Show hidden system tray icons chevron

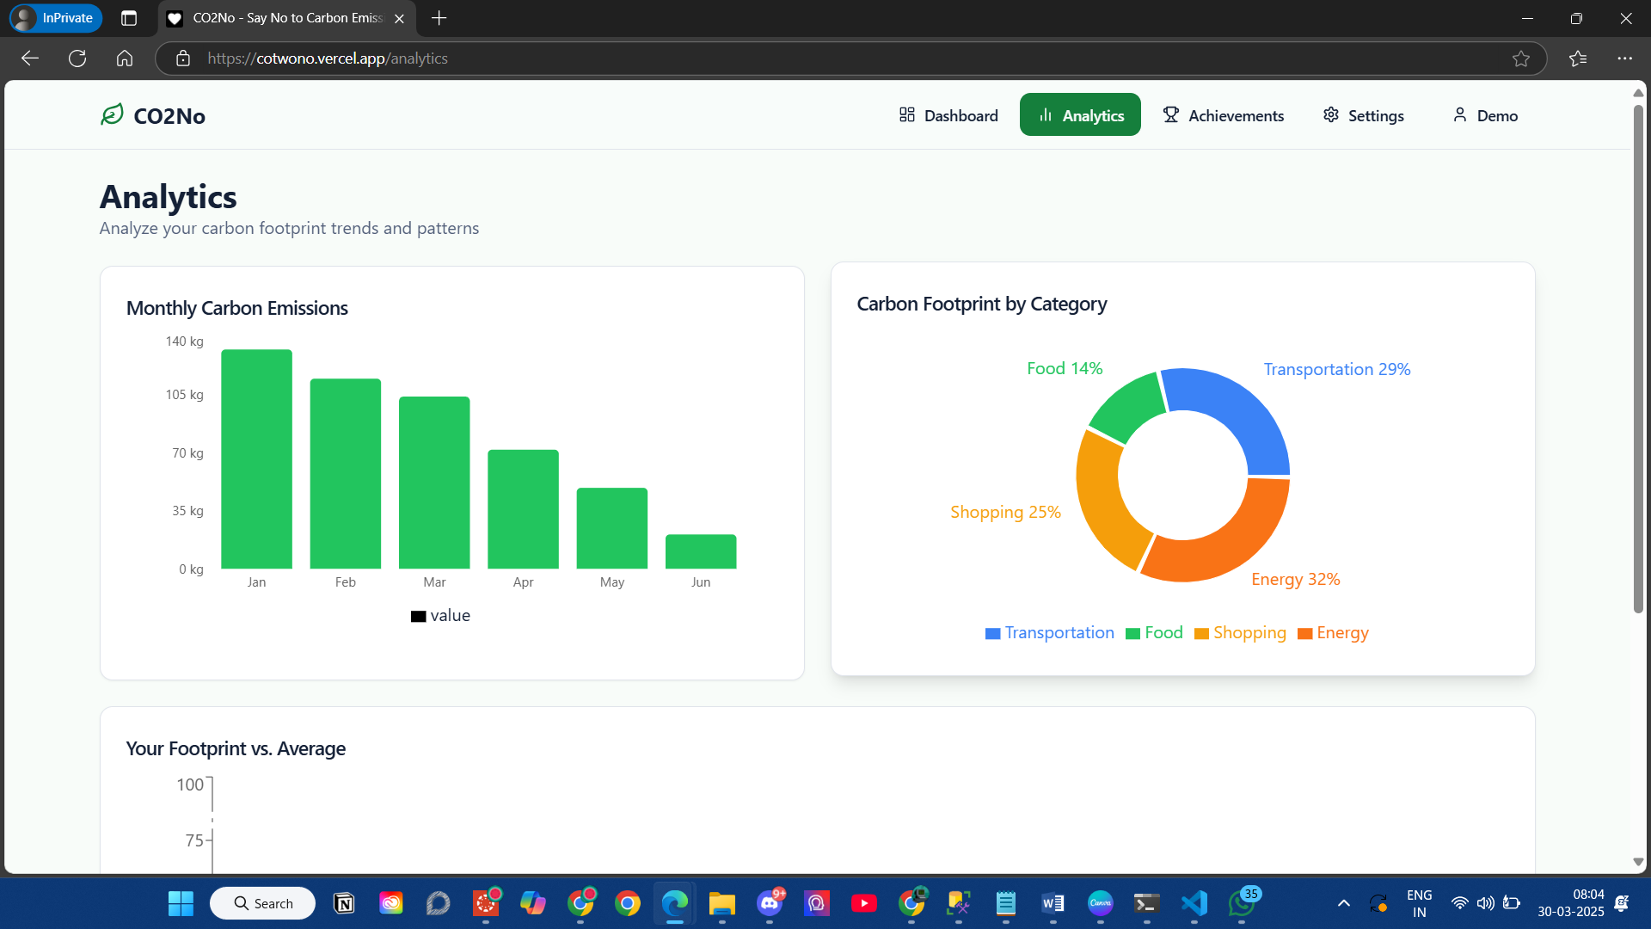(x=1343, y=903)
